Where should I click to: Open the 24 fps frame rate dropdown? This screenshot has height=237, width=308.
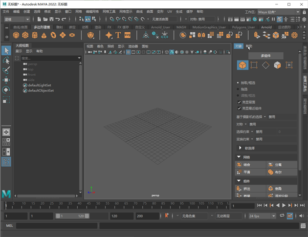tap(261, 216)
